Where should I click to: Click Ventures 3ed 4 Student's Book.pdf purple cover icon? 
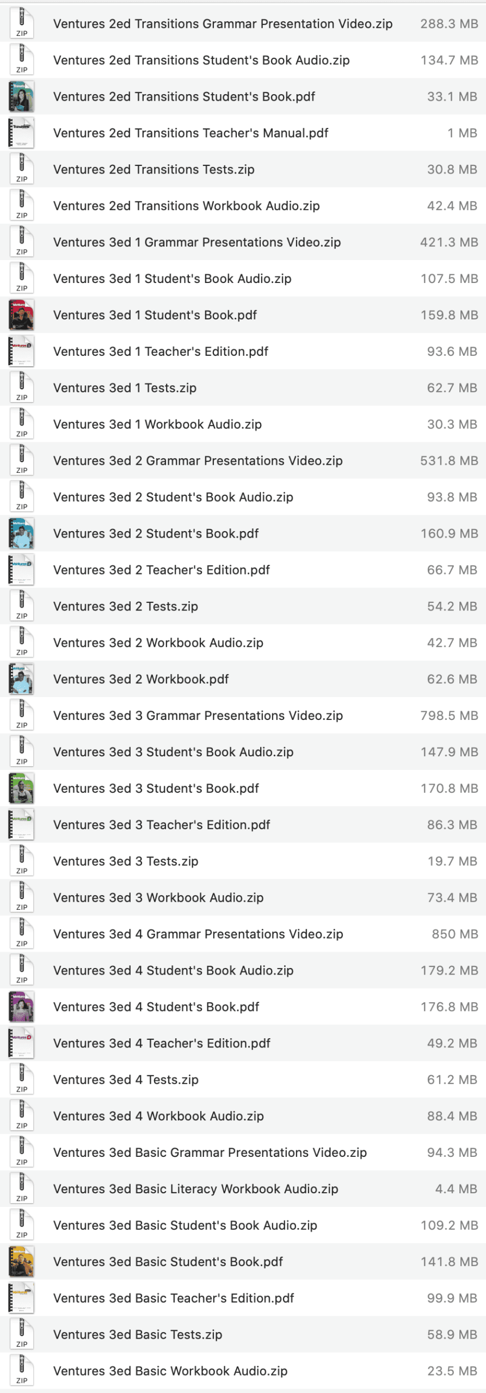pos(22,1008)
